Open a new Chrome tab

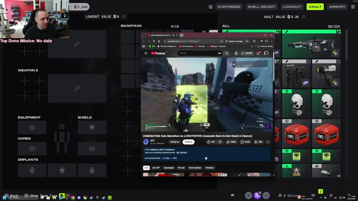tap(182, 35)
